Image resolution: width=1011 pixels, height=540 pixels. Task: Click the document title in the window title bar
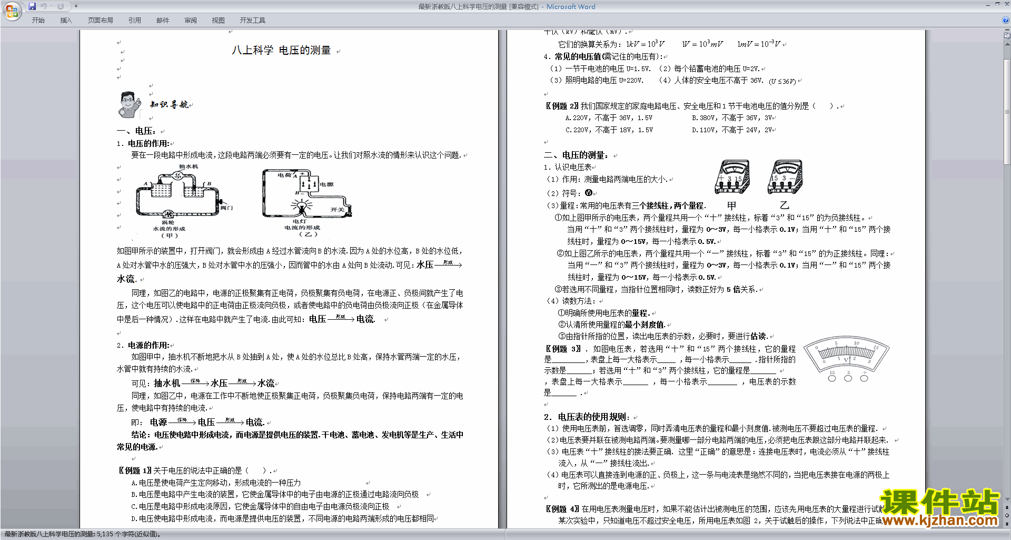[x=507, y=7]
